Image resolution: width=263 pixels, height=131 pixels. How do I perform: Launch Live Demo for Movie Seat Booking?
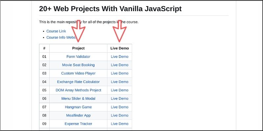pyautogui.click(x=120, y=65)
